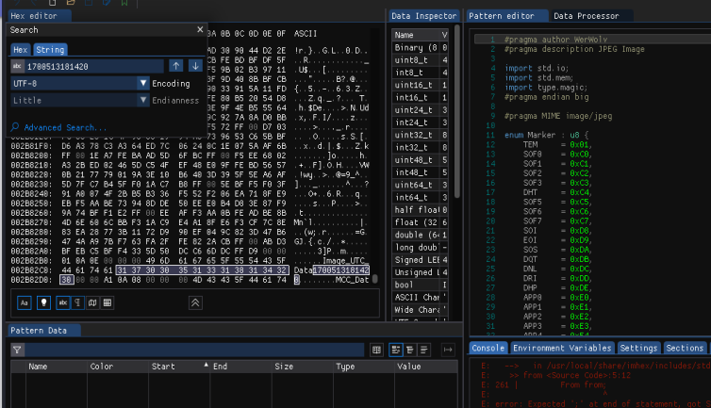This screenshot has width=711, height=408.
Task: Open the Little Endianness dropdown
Action: [x=80, y=100]
